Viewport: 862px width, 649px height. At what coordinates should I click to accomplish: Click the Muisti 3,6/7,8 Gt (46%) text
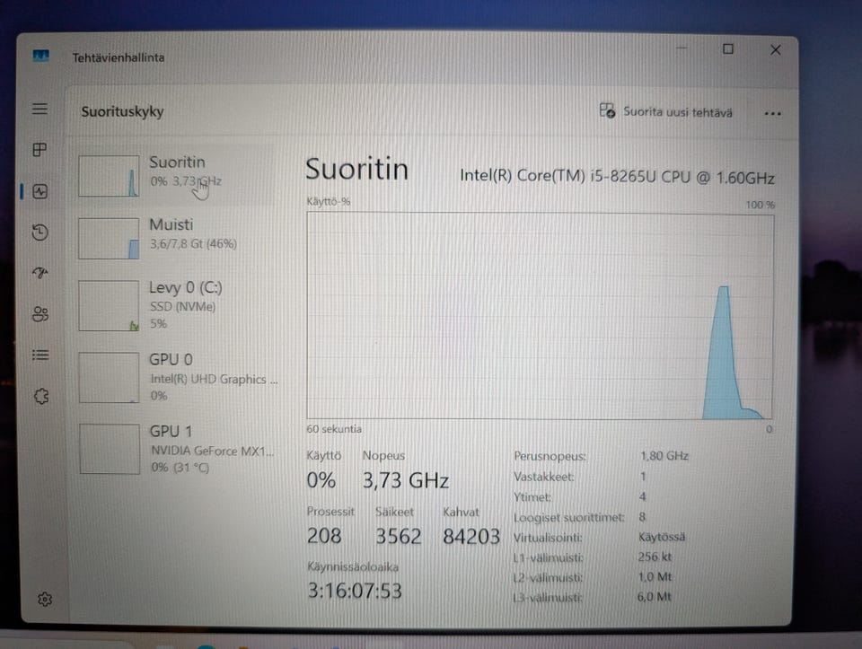click(193, 243)
